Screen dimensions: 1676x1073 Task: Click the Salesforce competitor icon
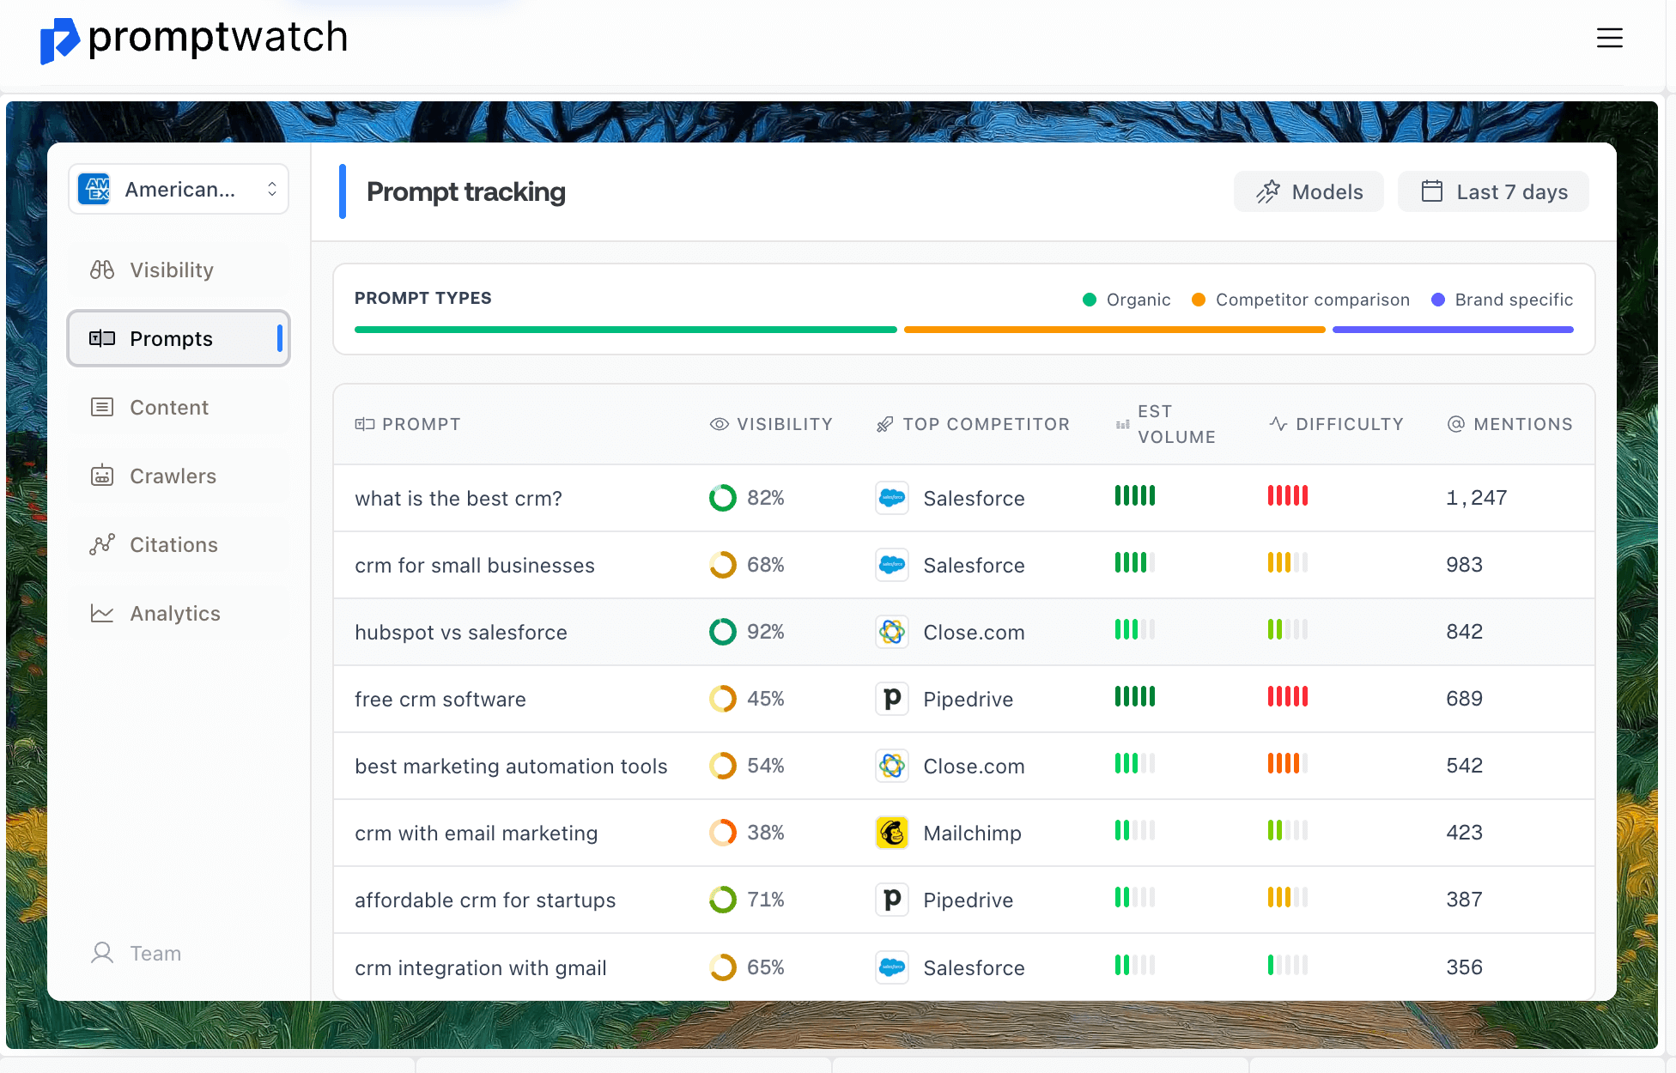[x=892, y=498]
